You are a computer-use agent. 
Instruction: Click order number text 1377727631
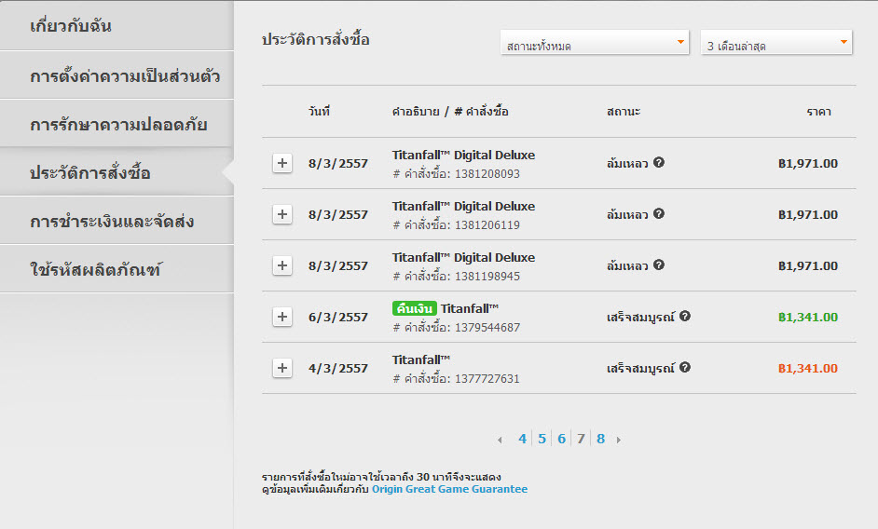pos(487,379)
